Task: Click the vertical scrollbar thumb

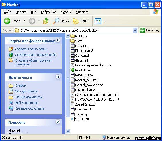Action: tap(68, 78)
